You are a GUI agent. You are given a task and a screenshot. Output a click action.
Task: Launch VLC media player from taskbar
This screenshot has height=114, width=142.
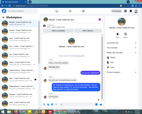click(36, 112)
